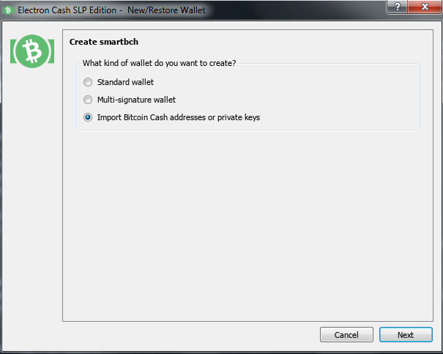This screenshot has width=443, height=354.
Task: Close the New/Restore Wallet dialog
Action: [x=425, y=7]
